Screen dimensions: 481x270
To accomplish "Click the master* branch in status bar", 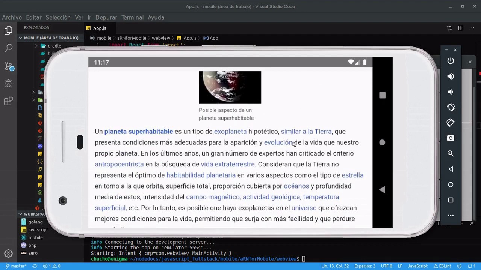I will [x=16, y=266].
